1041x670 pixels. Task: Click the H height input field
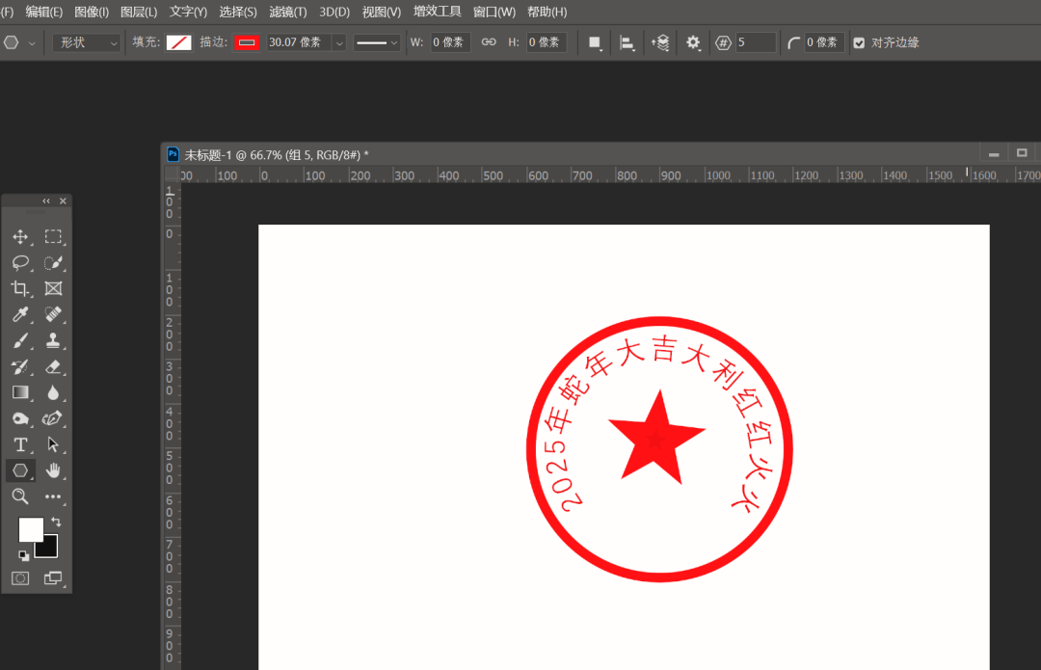[x=546, y=42]
